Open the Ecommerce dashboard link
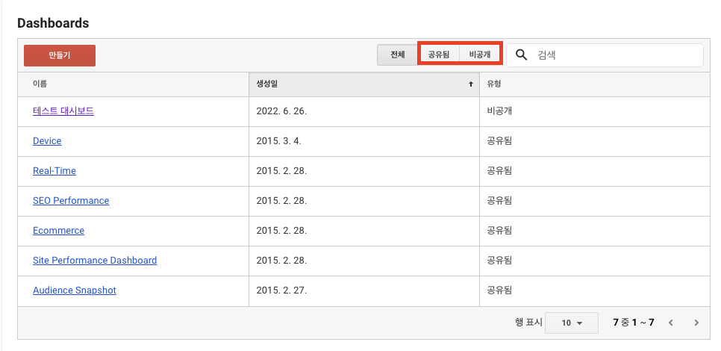The width and height of the screenshot is (721, 351). coord(58,231)
